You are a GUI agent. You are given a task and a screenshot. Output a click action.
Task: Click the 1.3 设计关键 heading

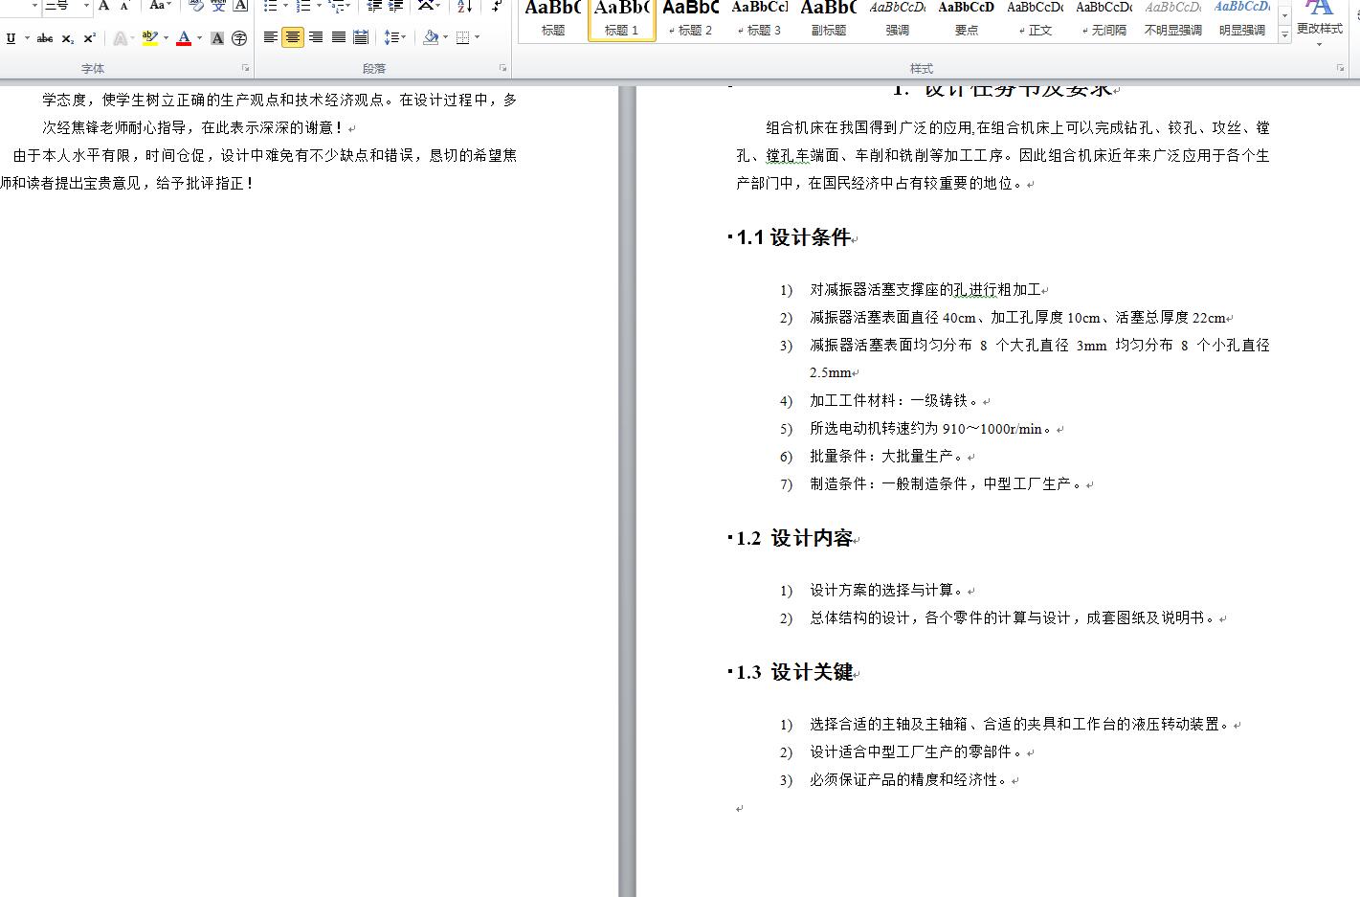pyautogui.click(x=794, y=672)
